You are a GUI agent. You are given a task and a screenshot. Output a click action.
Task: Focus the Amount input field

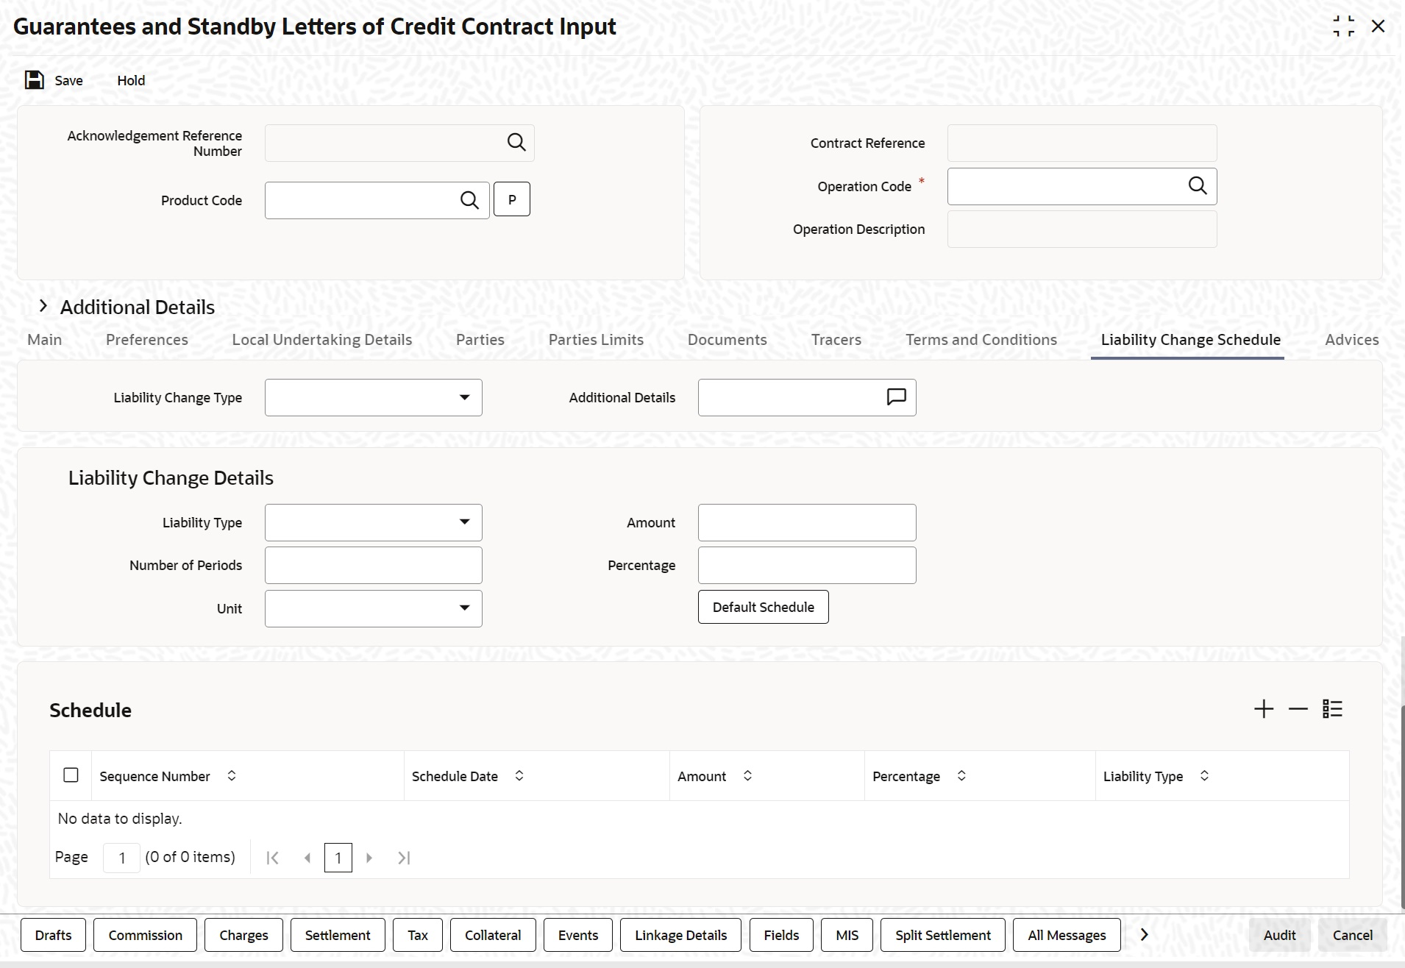(x=807, y=522)
